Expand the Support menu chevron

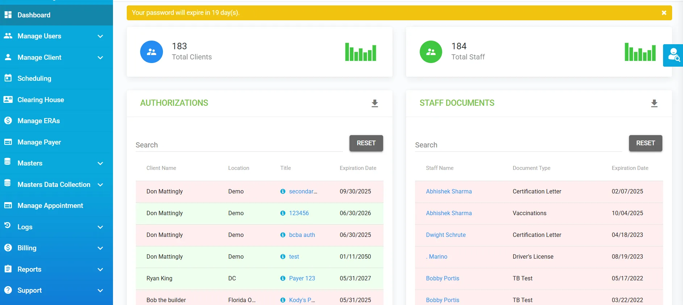(x=100, y=291)
